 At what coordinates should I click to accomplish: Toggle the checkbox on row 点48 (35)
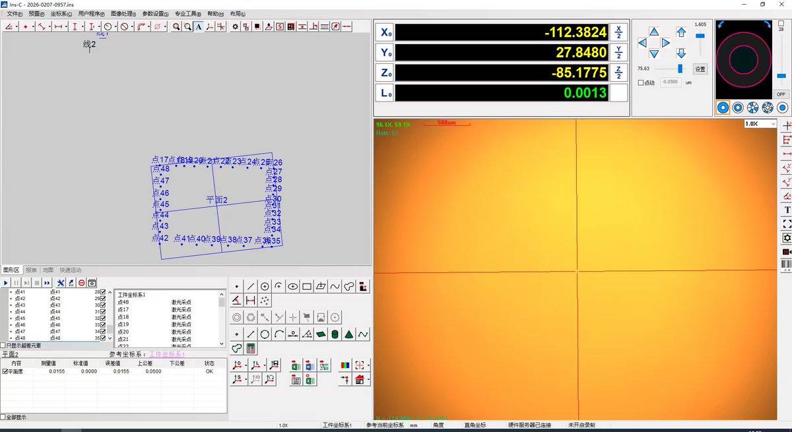point(102,338)
